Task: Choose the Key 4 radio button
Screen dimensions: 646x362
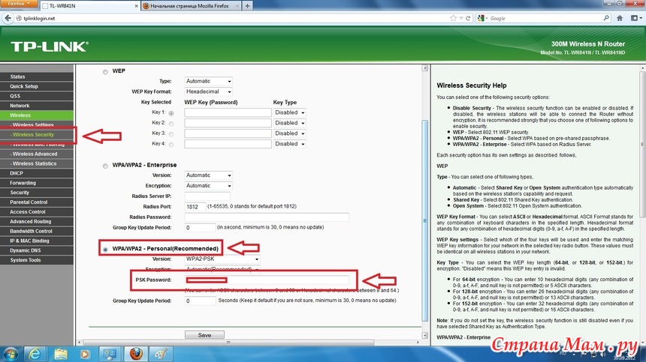Action: 171,145
